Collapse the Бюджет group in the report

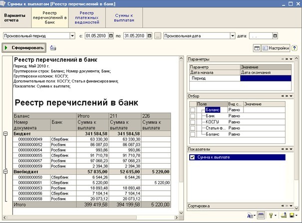5,133
